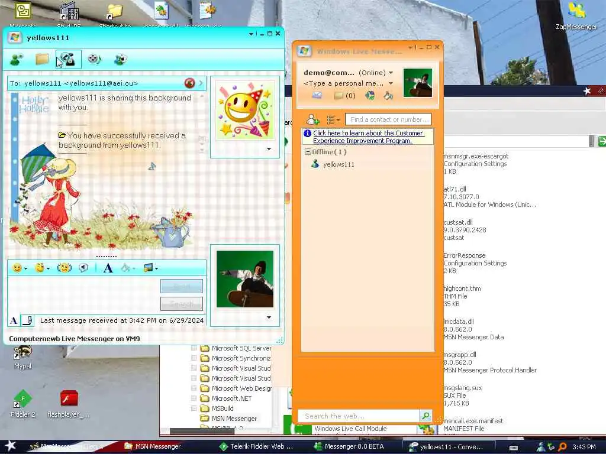Click the voice clip speaker icon

tap(83, 268)
